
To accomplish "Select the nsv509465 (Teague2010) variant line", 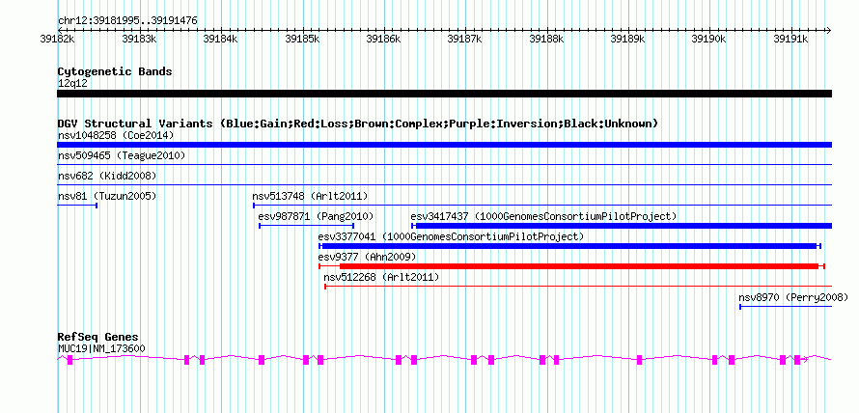I will [444, 164].
